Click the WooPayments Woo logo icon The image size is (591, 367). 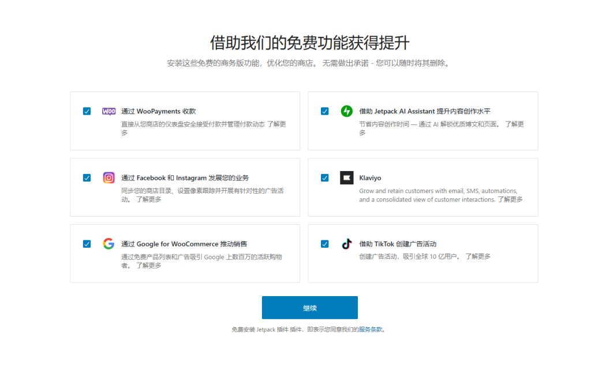coord(109,111)
